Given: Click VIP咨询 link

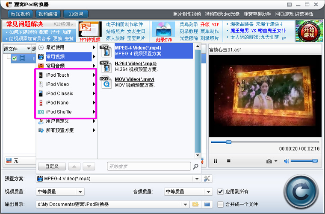Looking at the screenshot, I should [62, 24].
